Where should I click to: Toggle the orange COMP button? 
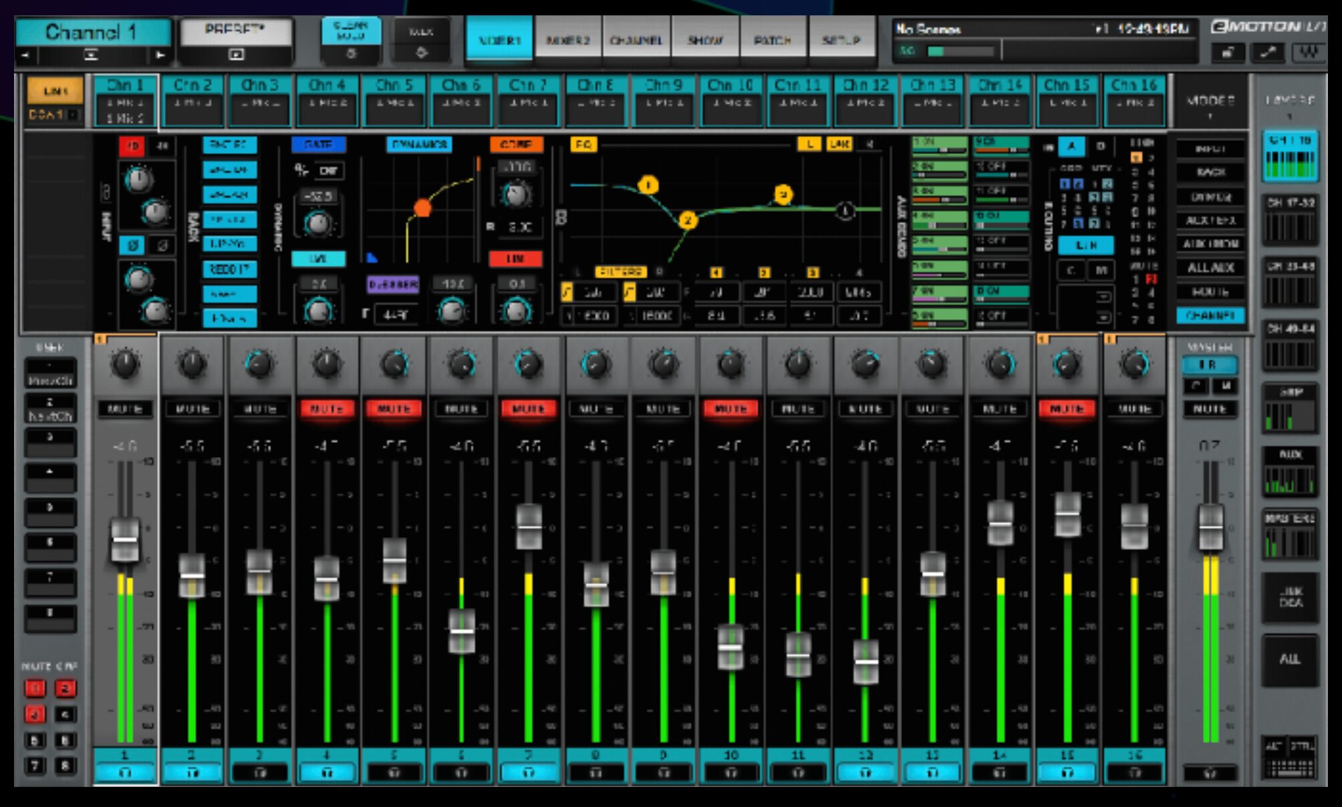tap(516, 144)
